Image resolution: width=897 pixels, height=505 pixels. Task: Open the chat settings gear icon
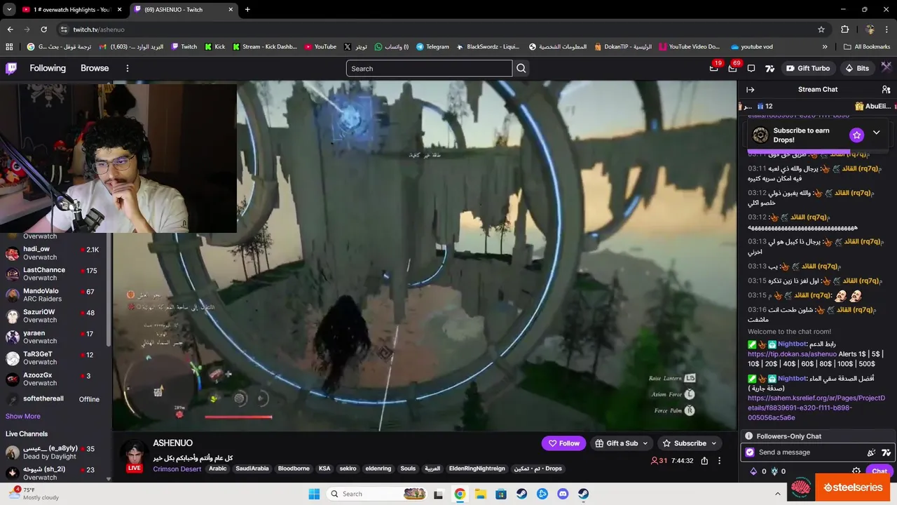[856, 471]
